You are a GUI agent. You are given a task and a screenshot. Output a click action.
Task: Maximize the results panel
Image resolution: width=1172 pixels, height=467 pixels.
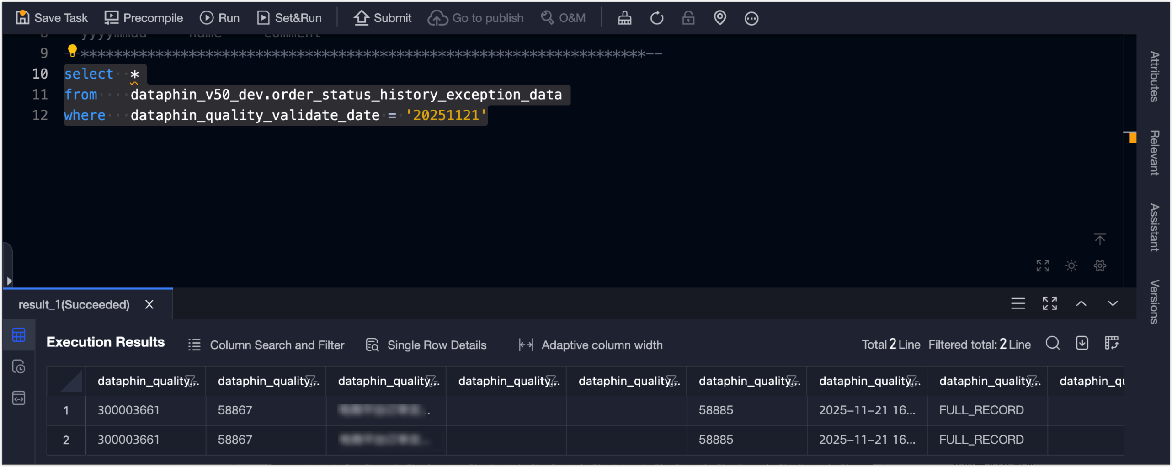coord(1049,303)
